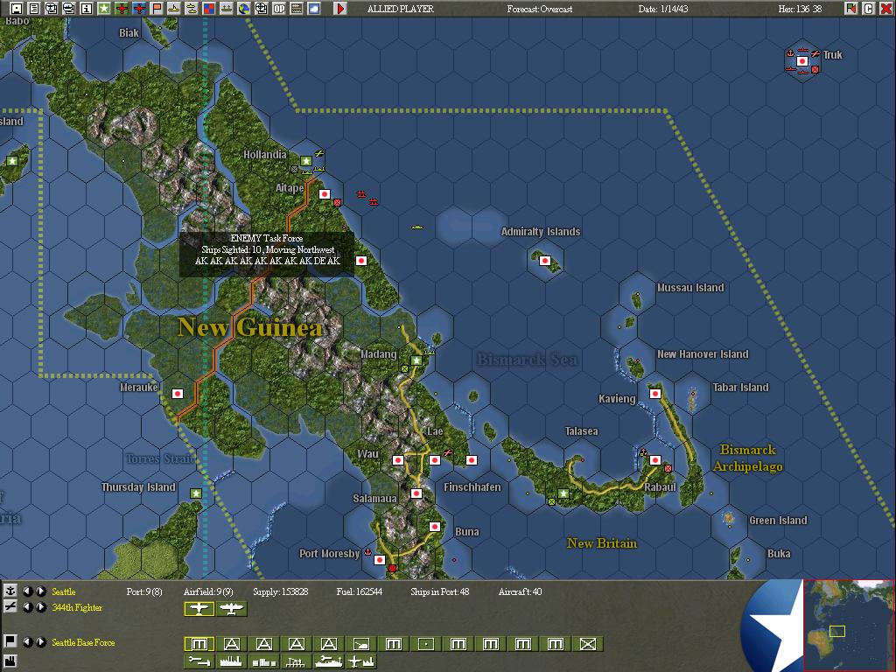896x672 pixels.
Task: Click the world minimap thumbnail
Action: [x=849, y=625]
